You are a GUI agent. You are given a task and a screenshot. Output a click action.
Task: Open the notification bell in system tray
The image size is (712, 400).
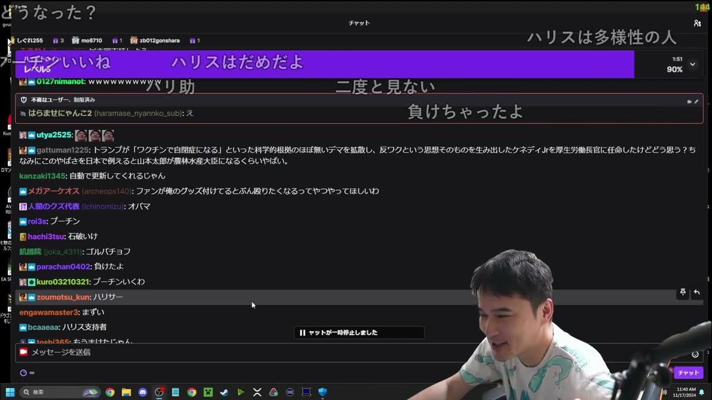tap(702, 393)
